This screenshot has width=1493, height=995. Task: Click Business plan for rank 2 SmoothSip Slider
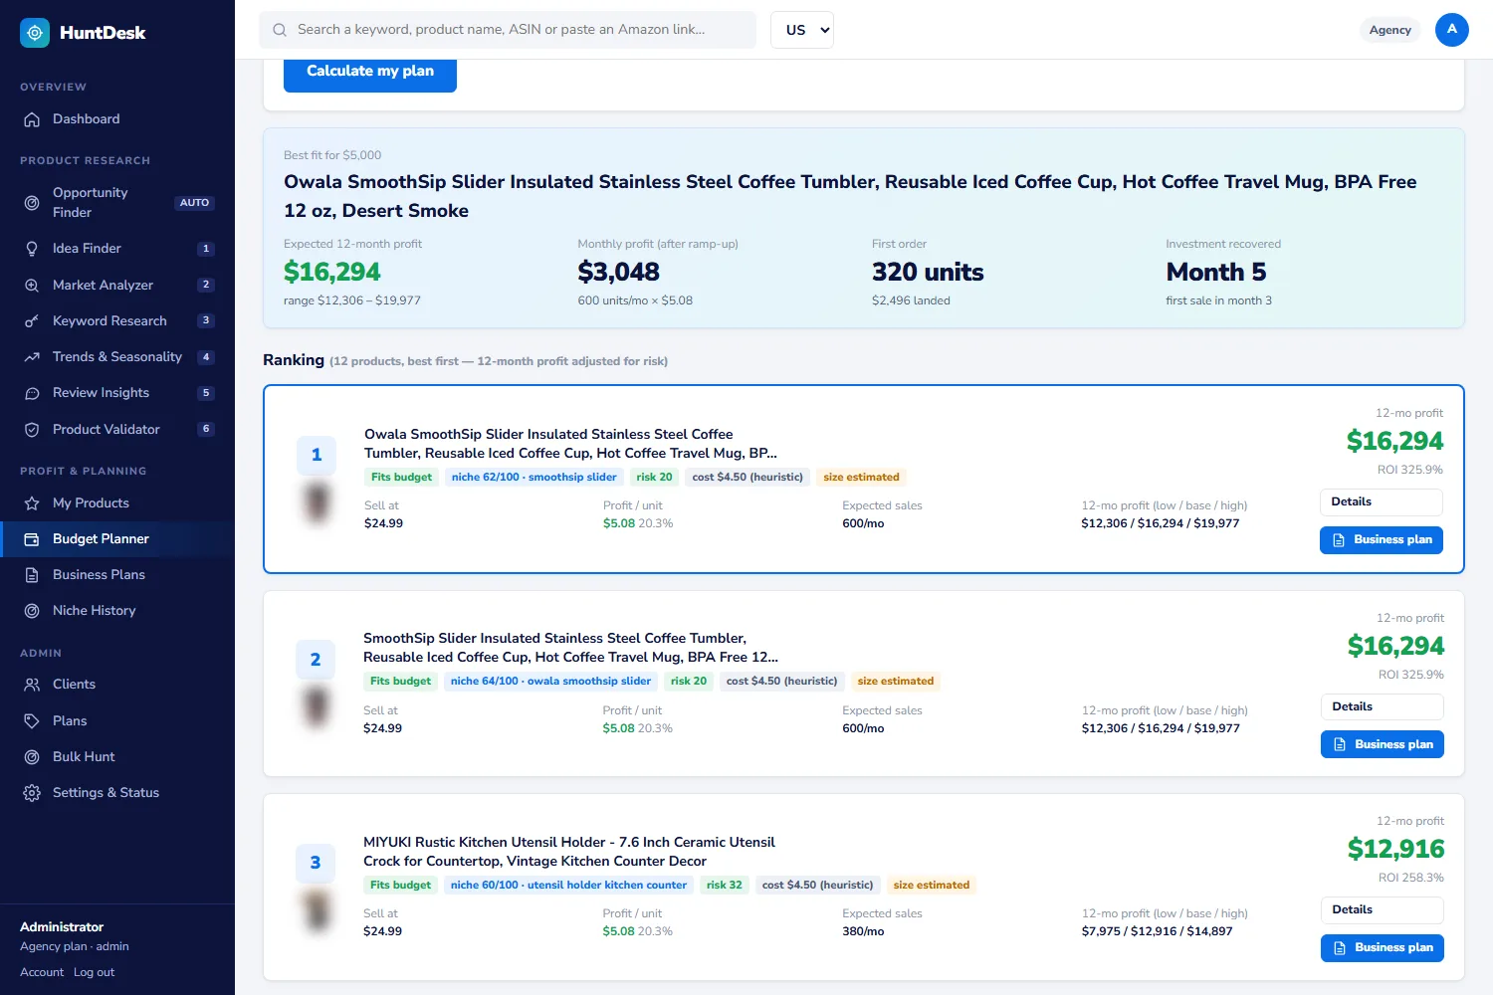[1383, 745]
